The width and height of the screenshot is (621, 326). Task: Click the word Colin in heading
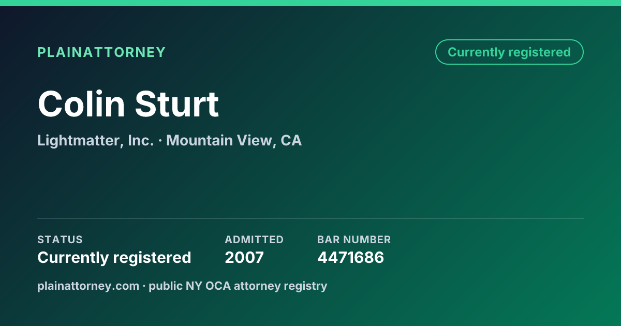coord(81,104)
